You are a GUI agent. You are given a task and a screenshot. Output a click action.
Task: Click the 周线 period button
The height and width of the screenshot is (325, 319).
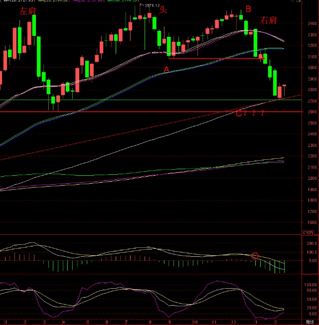[x=310, y=322]
